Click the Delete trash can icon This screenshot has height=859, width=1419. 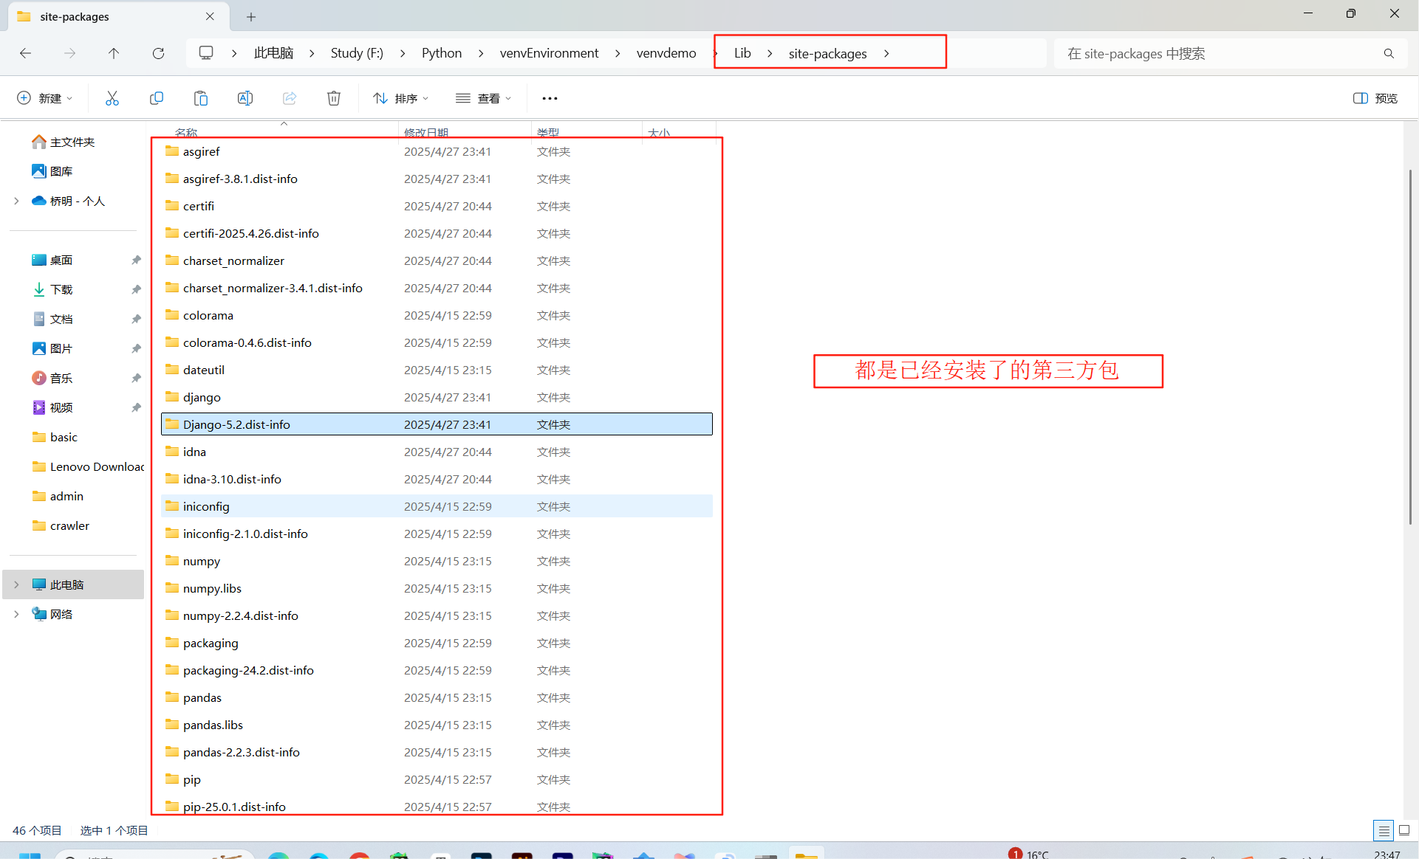pyautogui.click(x=334, y=98)
